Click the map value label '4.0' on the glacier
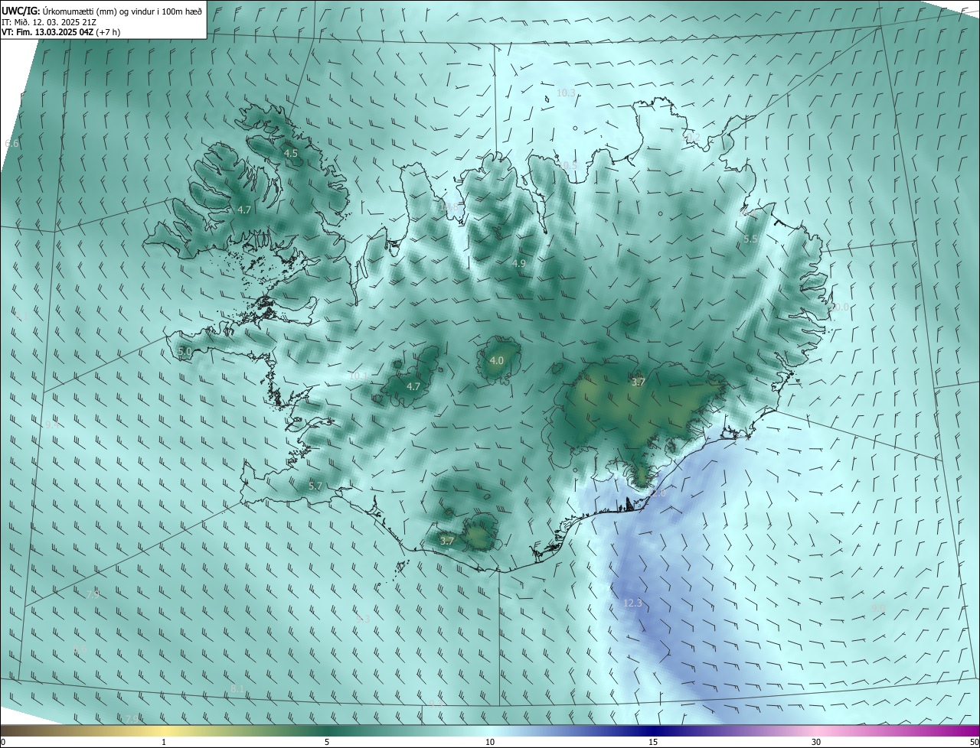This screenshot has width=980, height=748. pos(497,360)
